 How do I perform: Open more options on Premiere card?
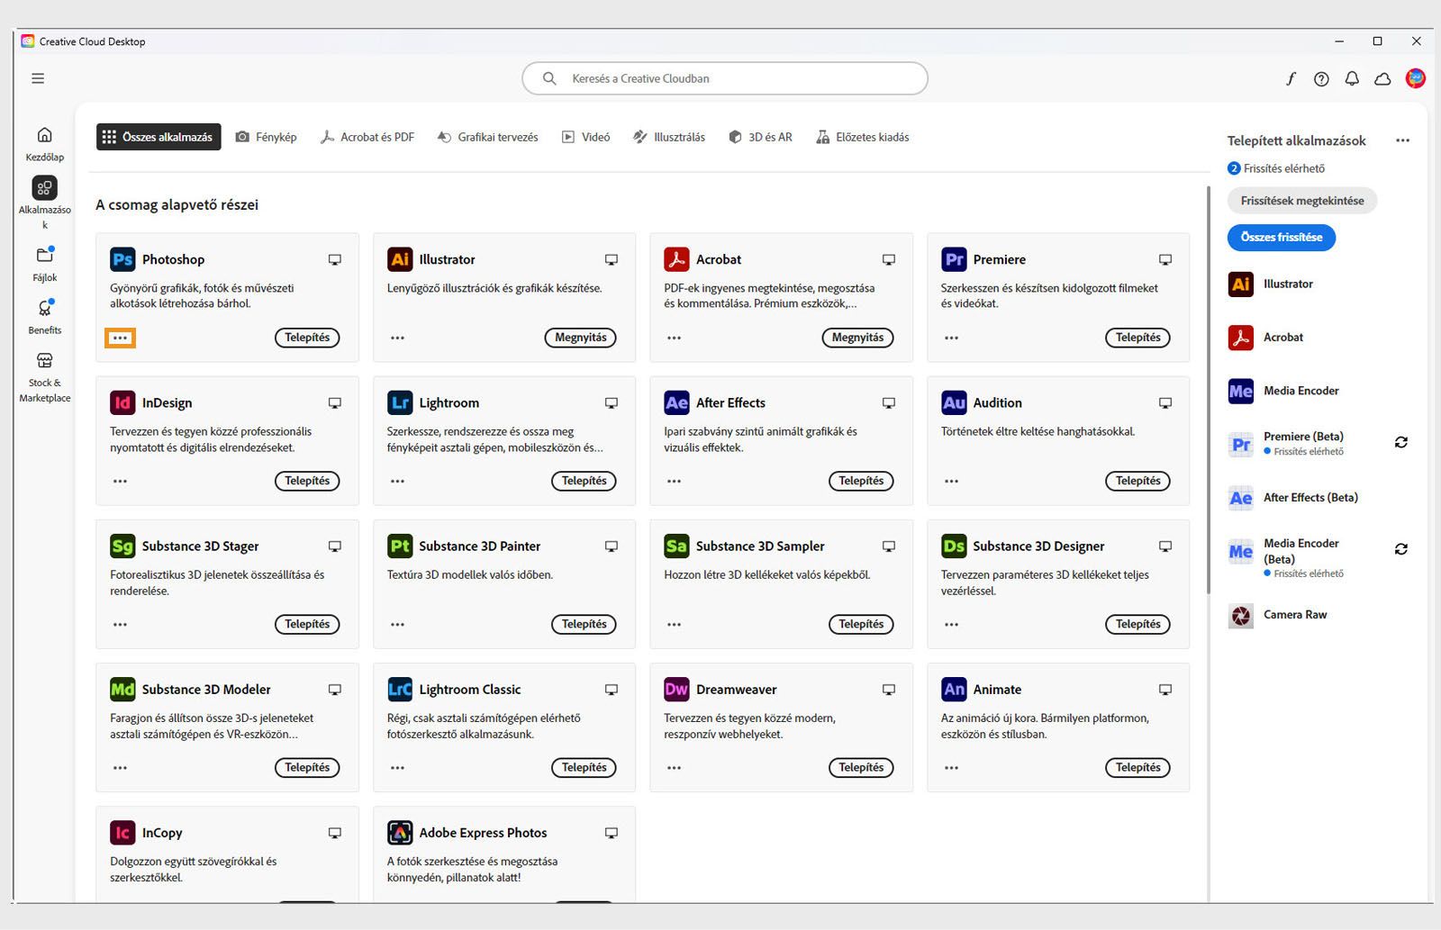[952, 339]
